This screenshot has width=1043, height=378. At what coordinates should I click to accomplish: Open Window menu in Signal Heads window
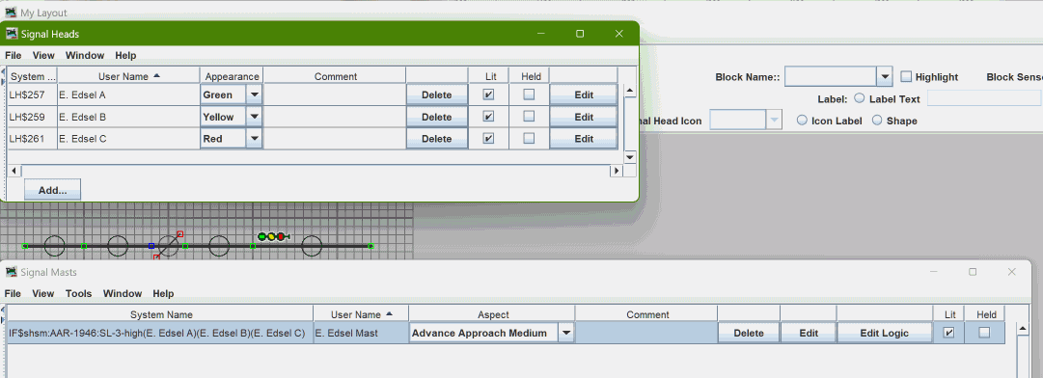(85, 55)
